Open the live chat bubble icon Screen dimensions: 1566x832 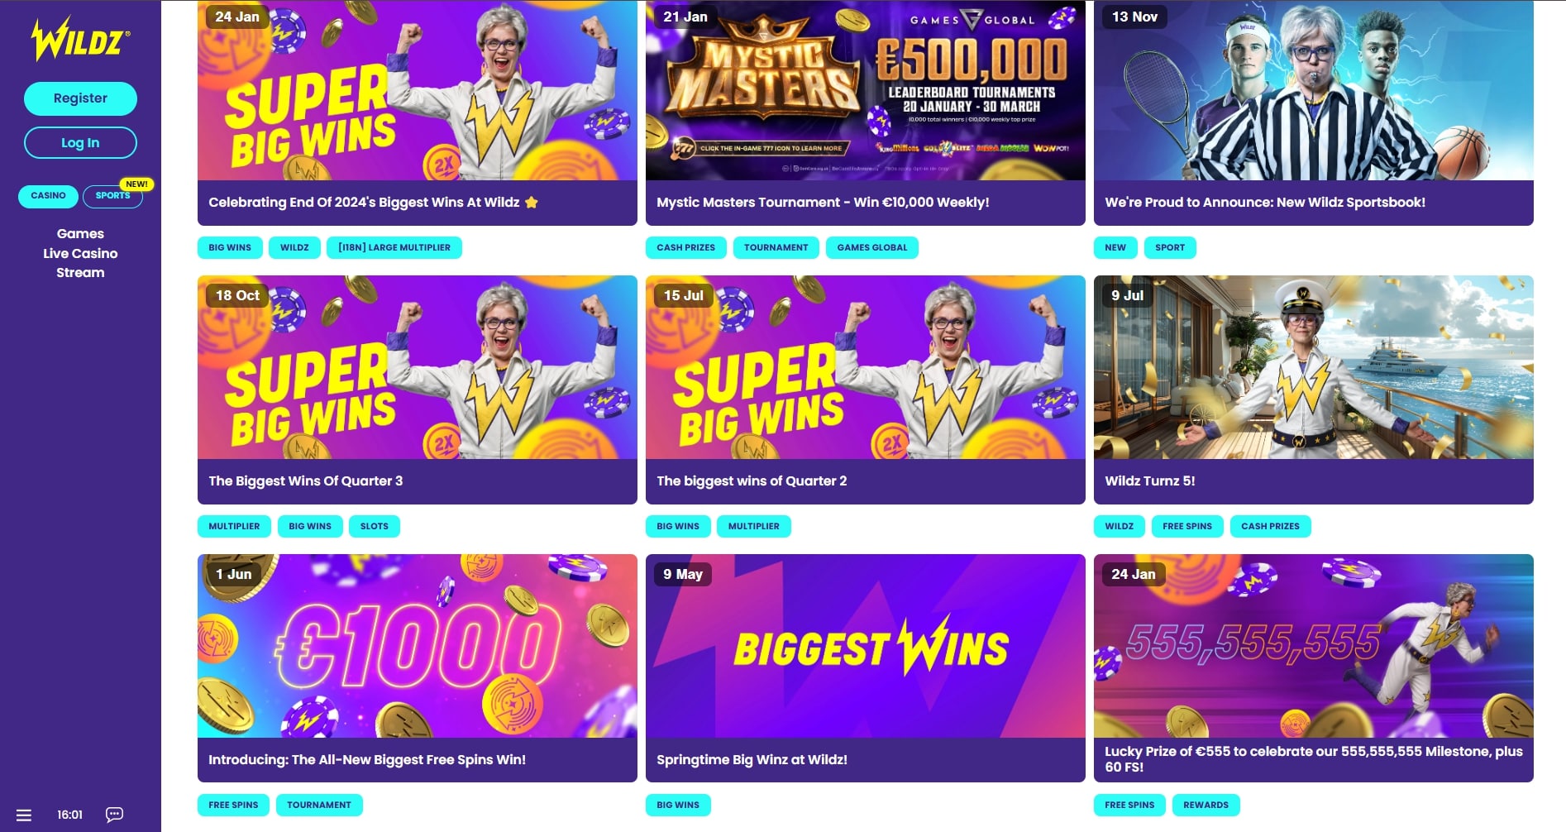tap(114, 815)
